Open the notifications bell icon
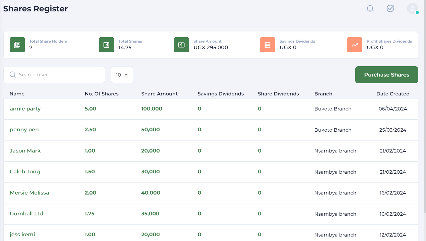Viewport: 426px width, 241px height. pyautogui.click(x=370, y=9)
